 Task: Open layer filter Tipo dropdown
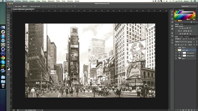click(178, 39)
